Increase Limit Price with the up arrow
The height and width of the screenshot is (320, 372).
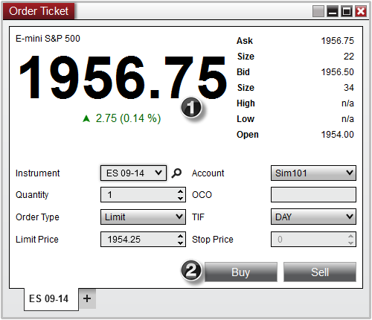tap(181, 236)
